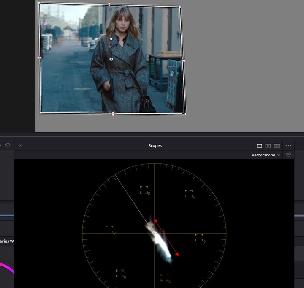Open the Scopes three-dot options menu
The image size is (304, 288).
coord(288,145)
